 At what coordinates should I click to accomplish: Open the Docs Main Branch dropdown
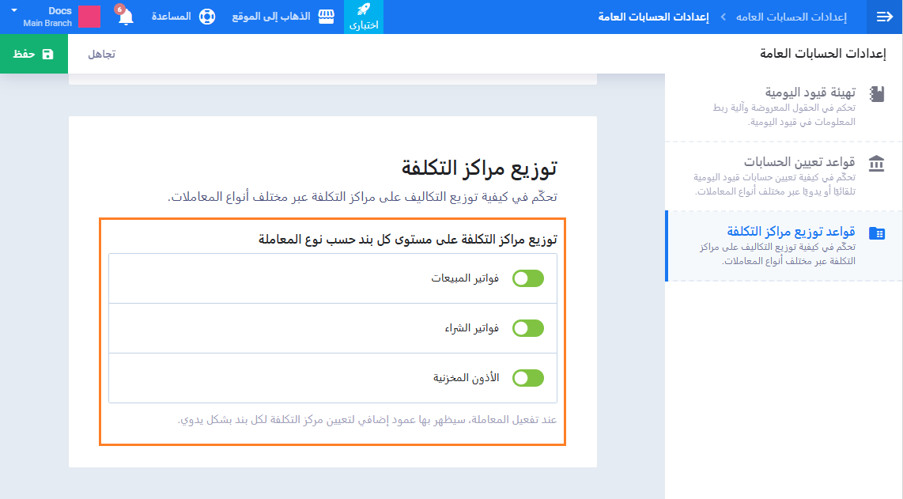pos(14,11)
